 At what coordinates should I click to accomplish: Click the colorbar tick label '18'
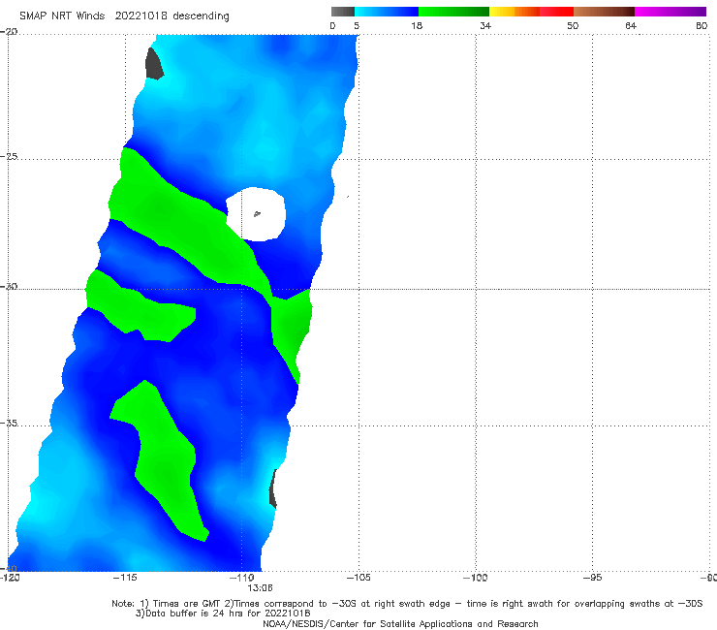(417, 25)
